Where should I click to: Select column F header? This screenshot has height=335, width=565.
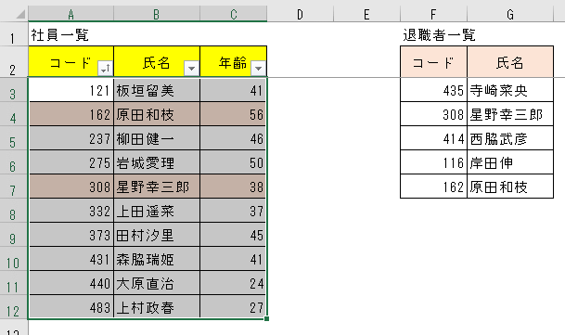[x=433, y=15]
